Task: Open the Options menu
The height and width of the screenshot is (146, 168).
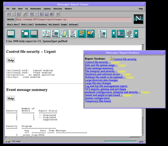Action: [x=47, y=9]
